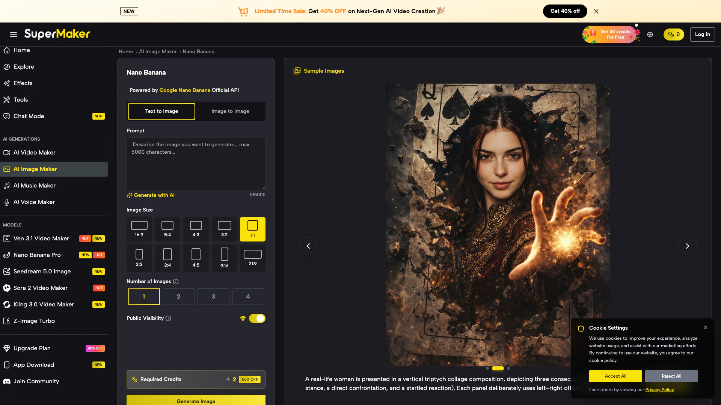Viewport: 721px width, 405px height.
Task: Click Generate with AI sparkle icon
Action: click(x=130, y=195)
